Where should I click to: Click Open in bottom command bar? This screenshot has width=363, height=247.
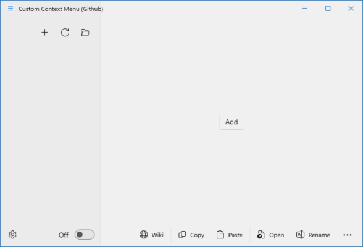coord(270,235)
